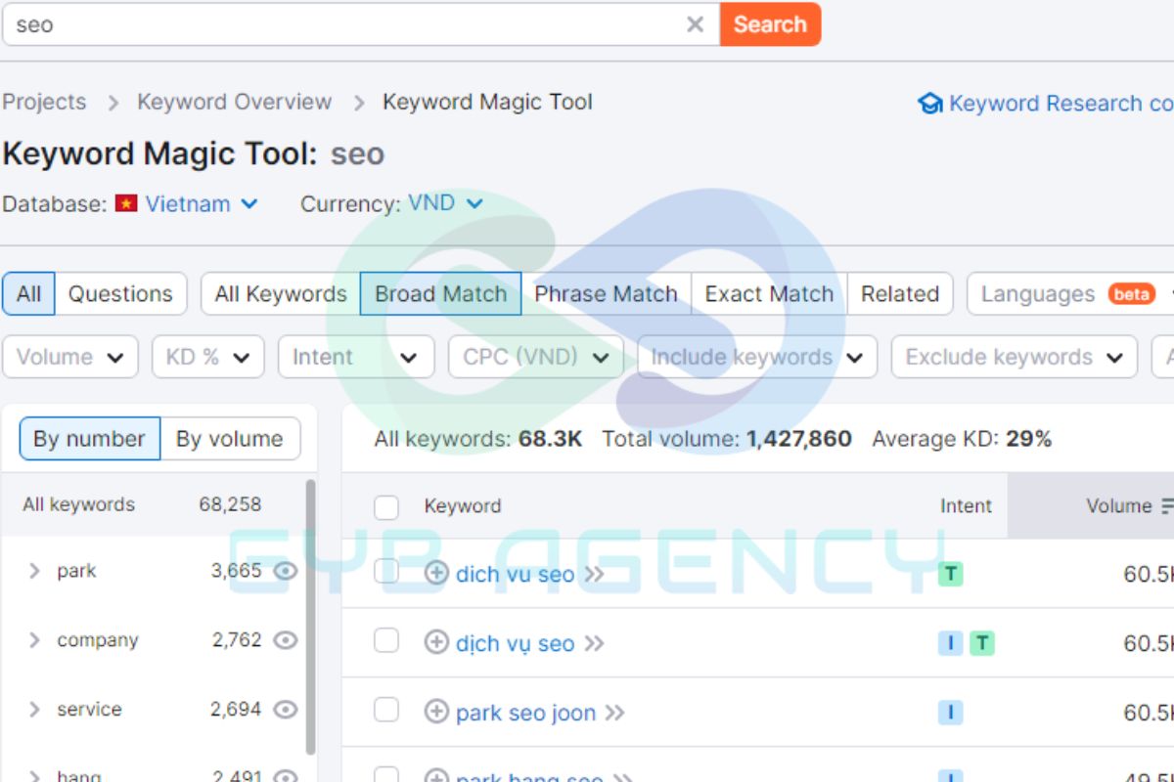The height and width of the screenshot is (782, 1174).
Task: Select the All tab
Action: (x=28, y=293)
